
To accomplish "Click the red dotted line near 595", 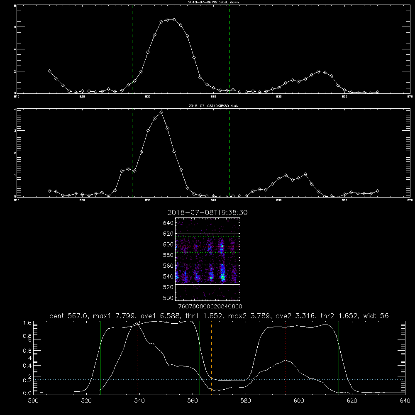I will (x=286, y=357).
